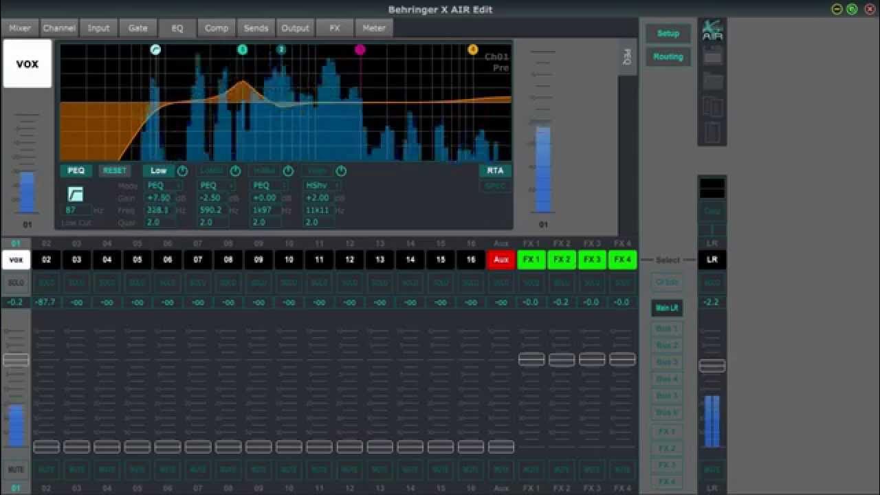
Task: Open the folder icon in right panel
Action: click(x=712, y=81)
